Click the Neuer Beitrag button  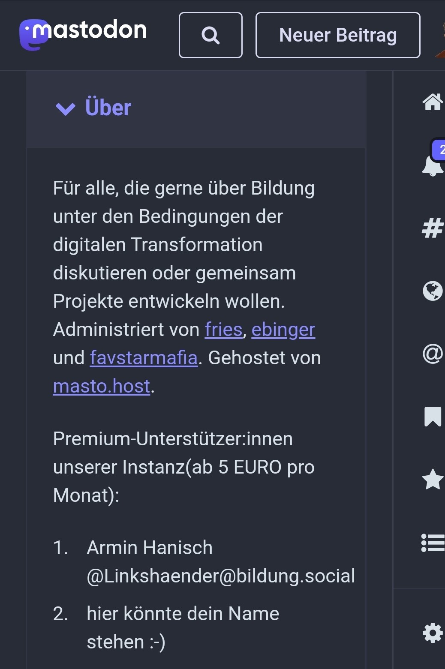click(338, 35)
